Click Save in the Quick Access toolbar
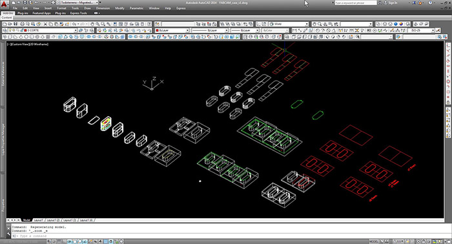Screen dimensions: 452x244 pyautogui.click(x=25, y=3)
